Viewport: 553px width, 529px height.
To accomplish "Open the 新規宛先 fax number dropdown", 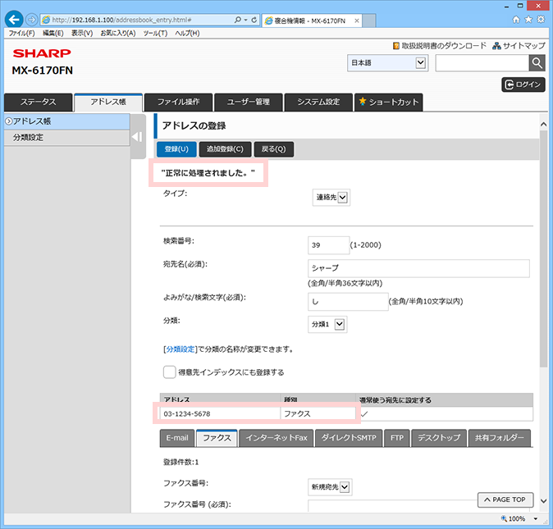I will [330, 487].
